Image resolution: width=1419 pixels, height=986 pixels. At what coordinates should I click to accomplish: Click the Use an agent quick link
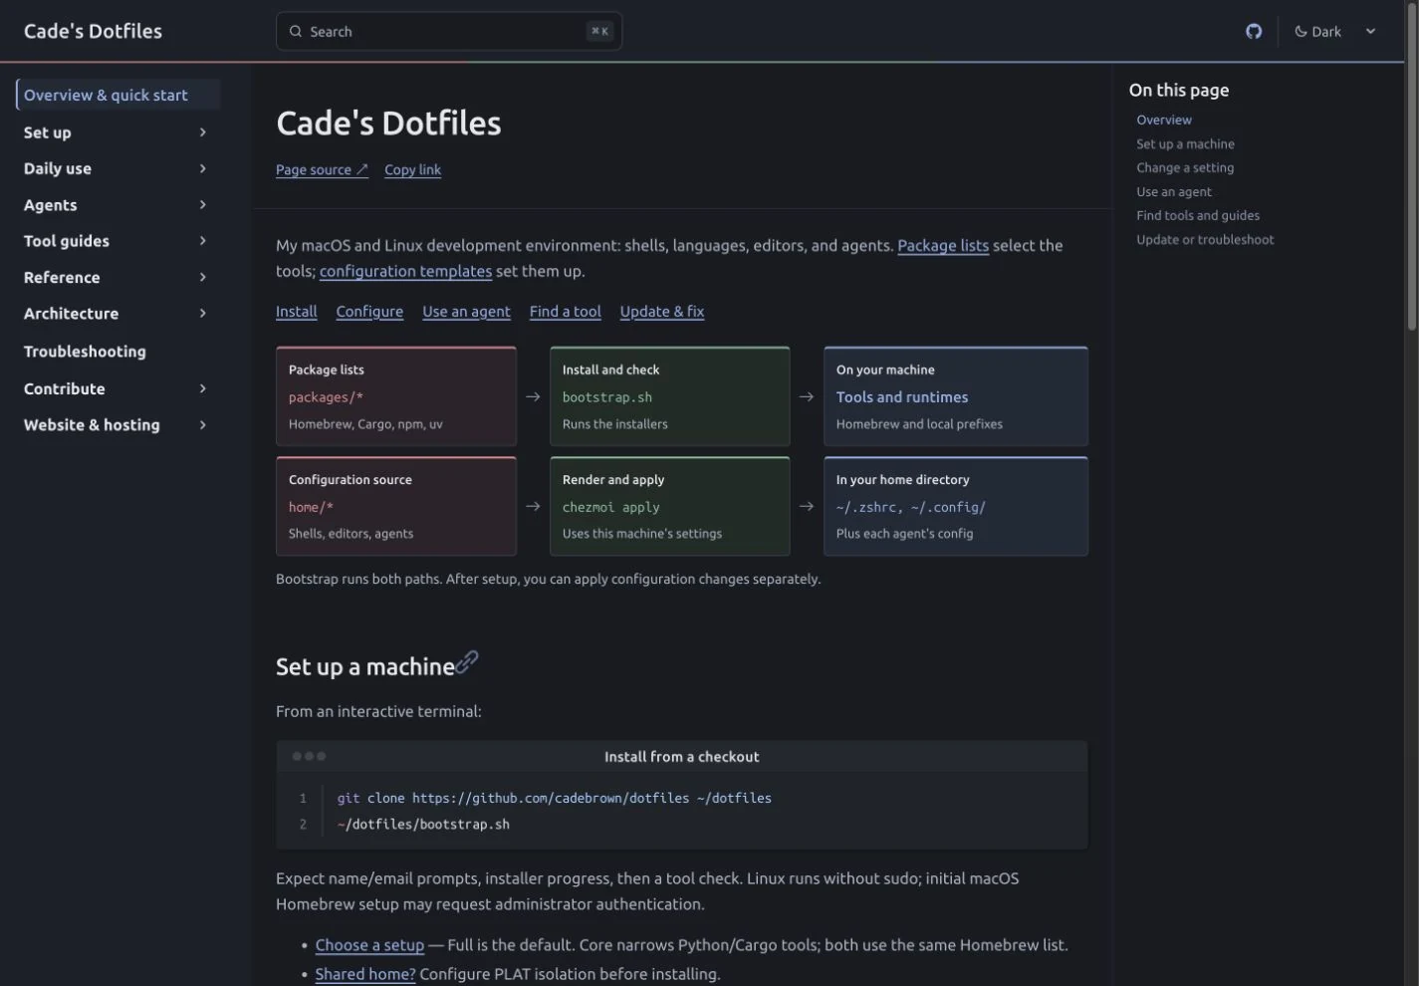(466, 311)
